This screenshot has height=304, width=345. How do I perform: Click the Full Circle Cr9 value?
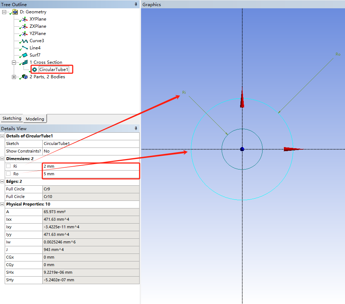pyautogui.click(x=91, y=189)
